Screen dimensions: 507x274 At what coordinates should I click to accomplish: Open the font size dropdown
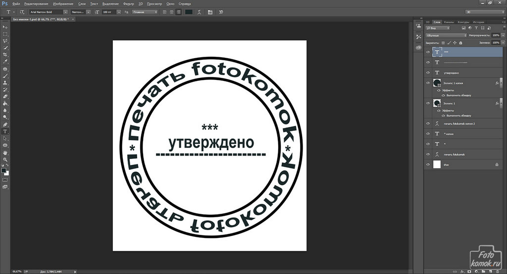[x=119, y=12]
